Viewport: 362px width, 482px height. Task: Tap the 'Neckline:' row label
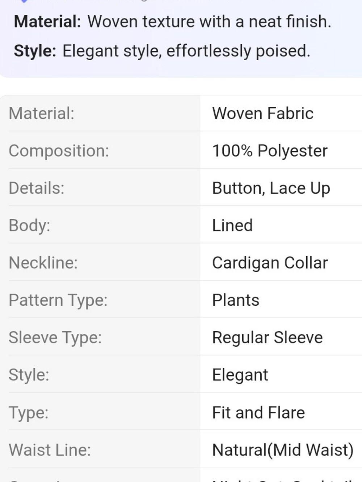click(43, 263)
